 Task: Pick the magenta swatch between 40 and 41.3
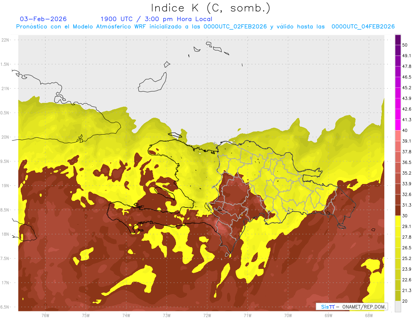click(398, 125)
